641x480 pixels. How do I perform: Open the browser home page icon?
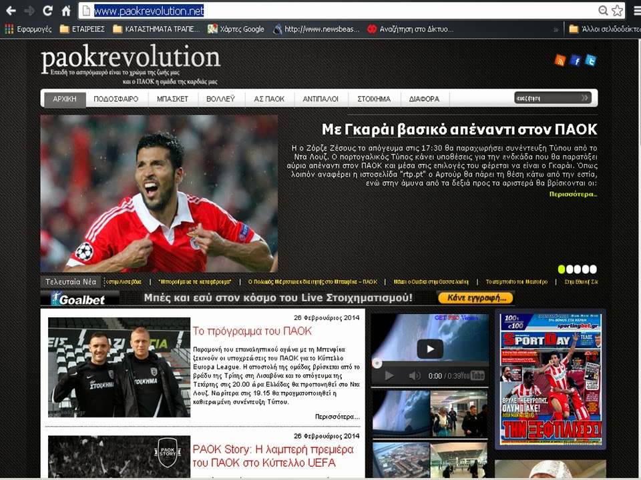66,11
